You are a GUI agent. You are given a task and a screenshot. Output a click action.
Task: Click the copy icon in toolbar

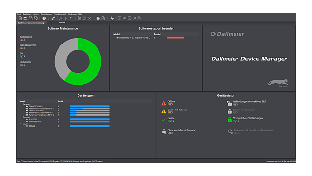[x=79, y=18]
